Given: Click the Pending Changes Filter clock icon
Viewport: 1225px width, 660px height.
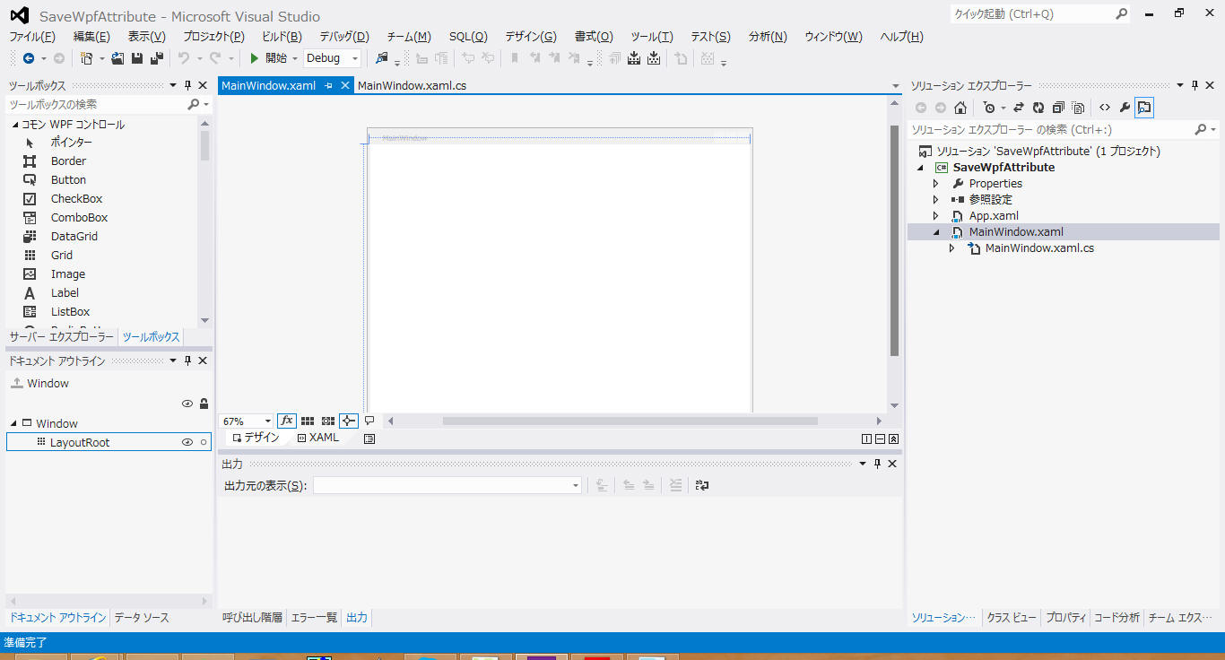Looking at the screenshot, I should click(x=989, y=108).
